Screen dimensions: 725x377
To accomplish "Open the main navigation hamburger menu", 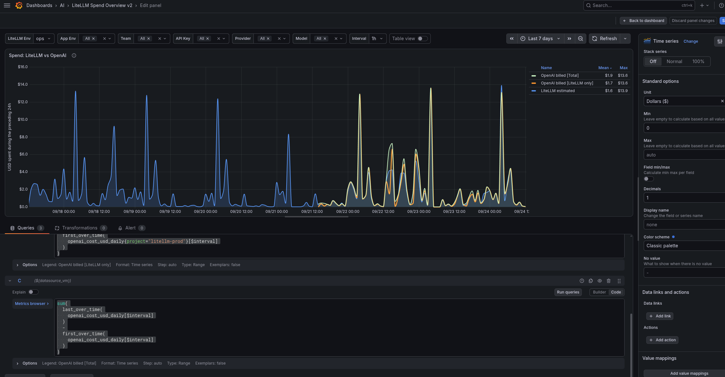I will [x=7, y=5].
